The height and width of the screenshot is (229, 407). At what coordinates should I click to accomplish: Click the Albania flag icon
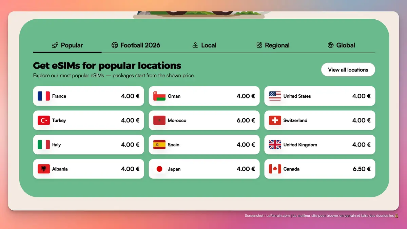point(44,169)
